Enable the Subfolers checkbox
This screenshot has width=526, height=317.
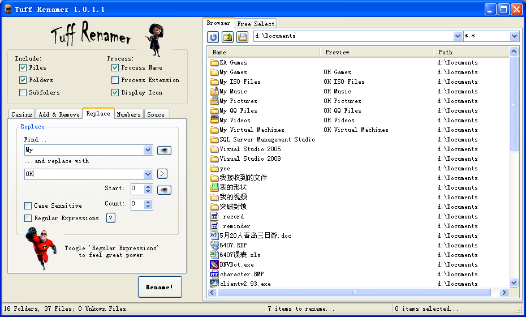23,92
